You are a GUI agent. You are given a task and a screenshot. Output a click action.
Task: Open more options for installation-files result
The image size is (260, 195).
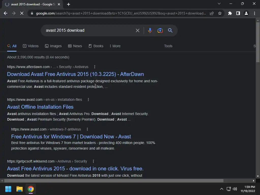[x=88, y=100]
